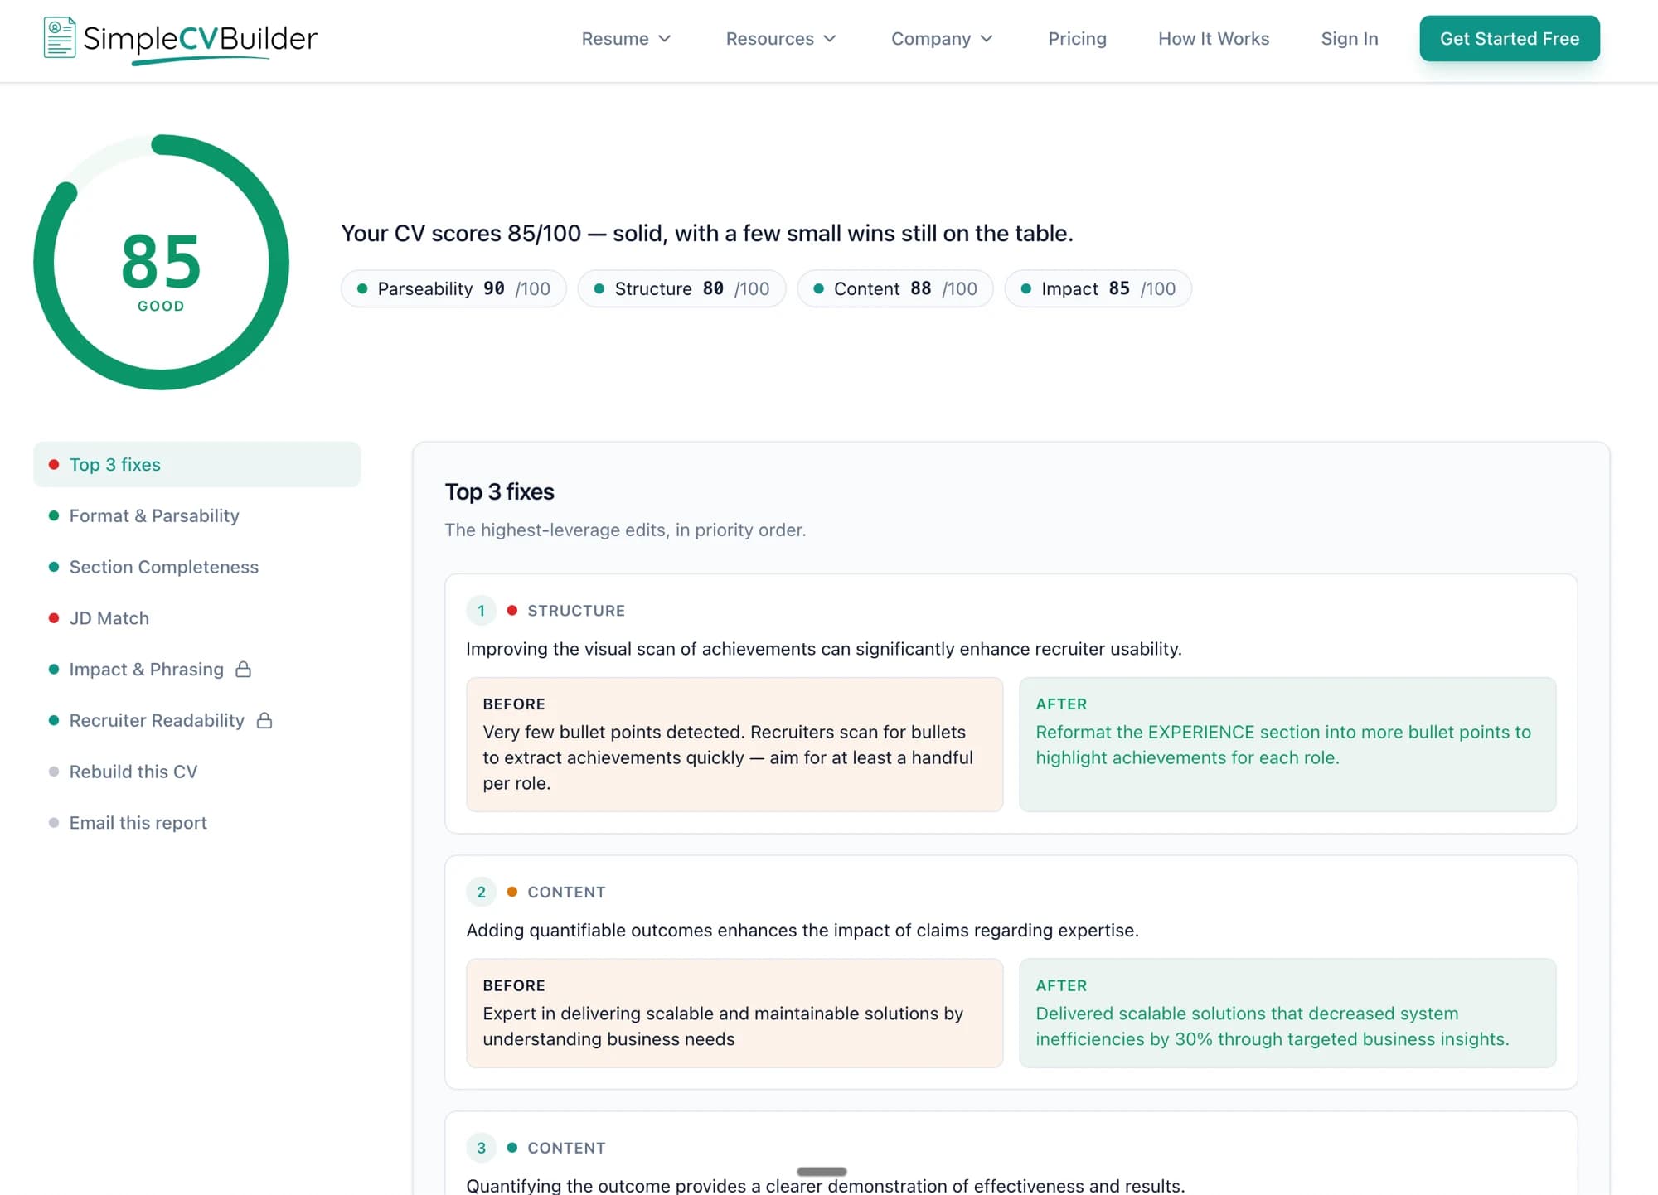
Task: Go to How It Works
Action: coord(1214,39)
